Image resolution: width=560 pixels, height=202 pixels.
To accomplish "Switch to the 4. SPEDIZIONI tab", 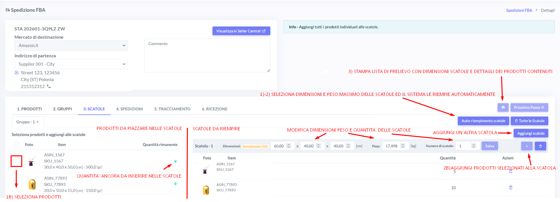I will point(130,109).
